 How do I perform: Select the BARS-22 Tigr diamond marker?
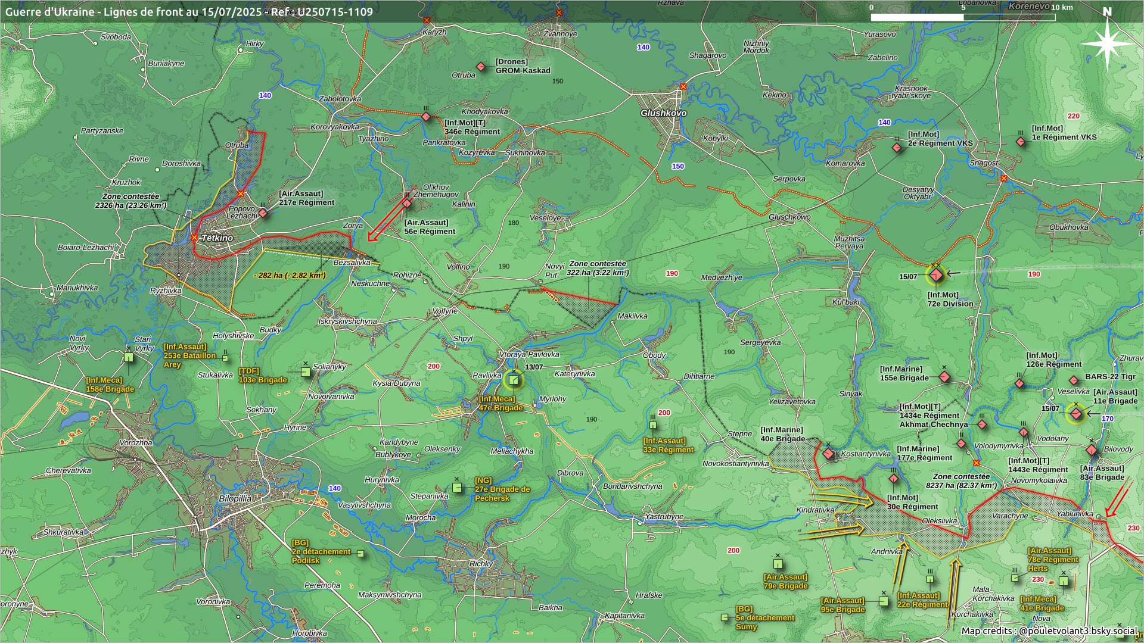click(1074, 380)
